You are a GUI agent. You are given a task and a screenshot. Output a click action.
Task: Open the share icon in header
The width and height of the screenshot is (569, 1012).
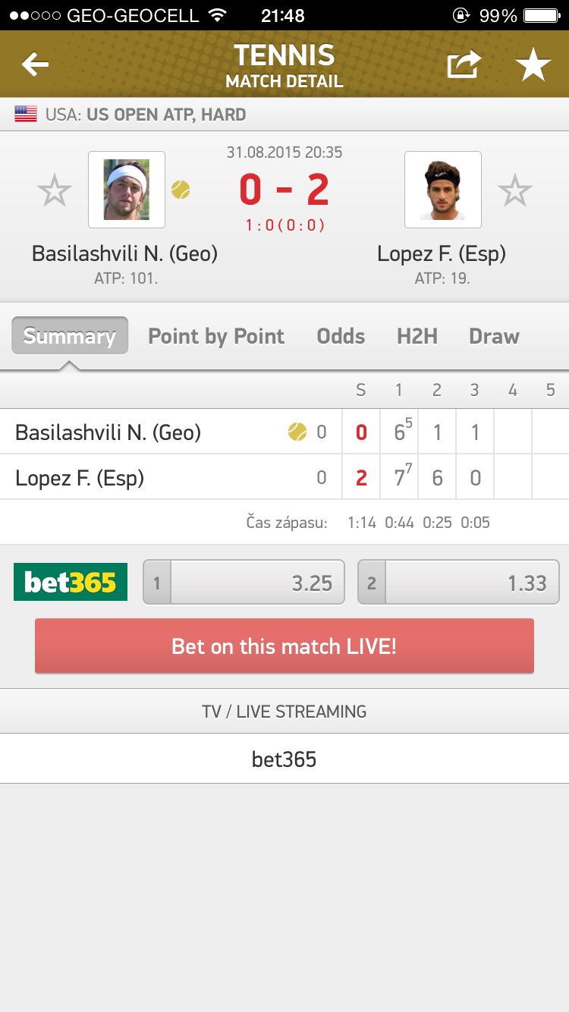[464, 65]
